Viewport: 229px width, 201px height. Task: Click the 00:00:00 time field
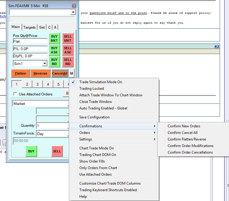click(x=41, y=141)
